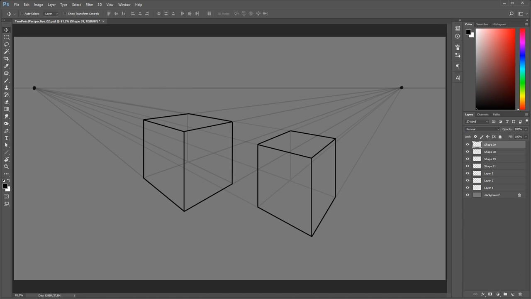Check Show Transform Controls option
Viewport: 531px width, 299px height.
tap(65, 14)
